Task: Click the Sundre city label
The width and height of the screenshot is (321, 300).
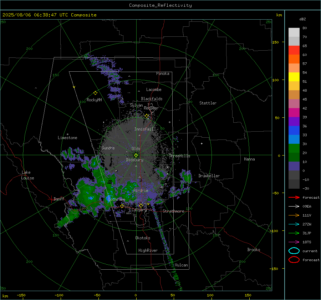Action: 108,148
